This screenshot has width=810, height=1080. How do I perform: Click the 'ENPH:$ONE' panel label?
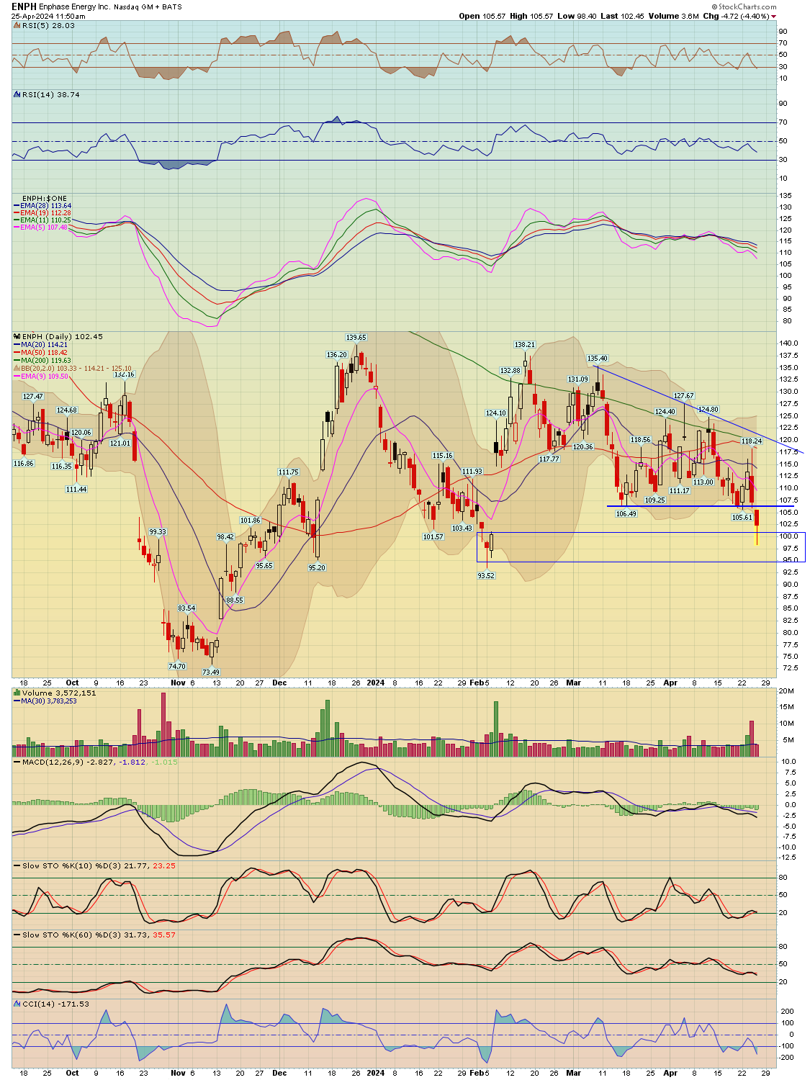pos(45,198)
